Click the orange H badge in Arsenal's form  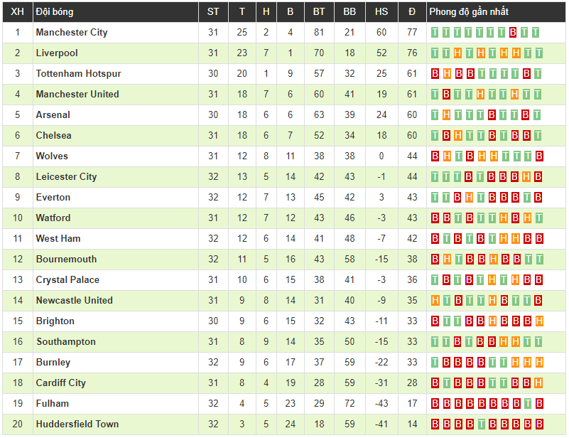[x=447, y=115]
